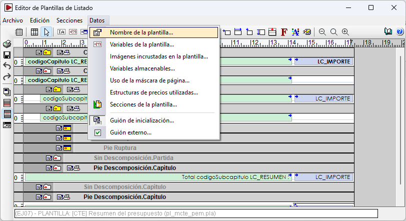Click the Pie Ruptura section header
406x221 pixels.
120,148
